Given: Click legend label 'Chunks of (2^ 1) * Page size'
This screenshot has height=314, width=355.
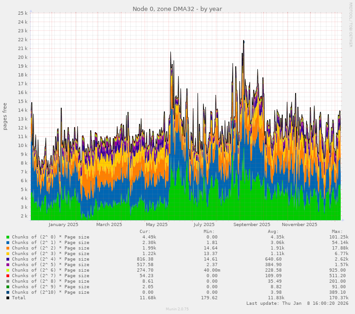Looking at the screenshot, I should [51, 243].
